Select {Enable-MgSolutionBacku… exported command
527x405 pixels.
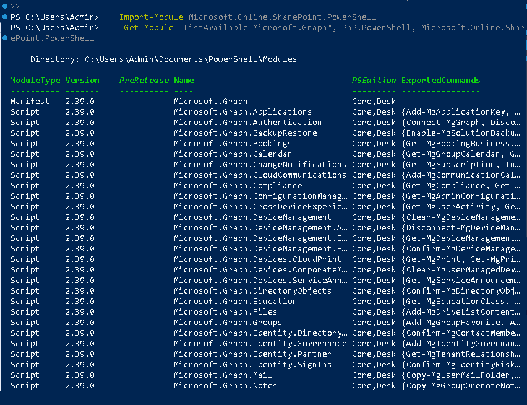tap(461, 133)
